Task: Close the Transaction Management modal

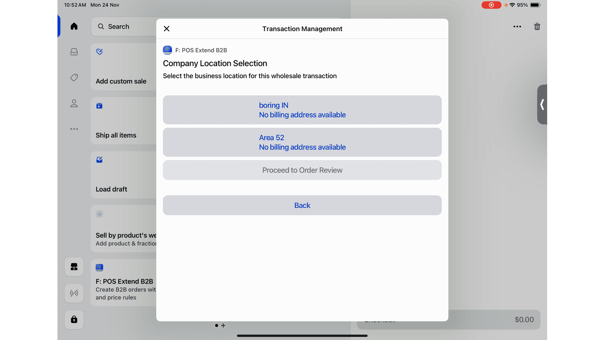Action: click(x=166, y=29)
